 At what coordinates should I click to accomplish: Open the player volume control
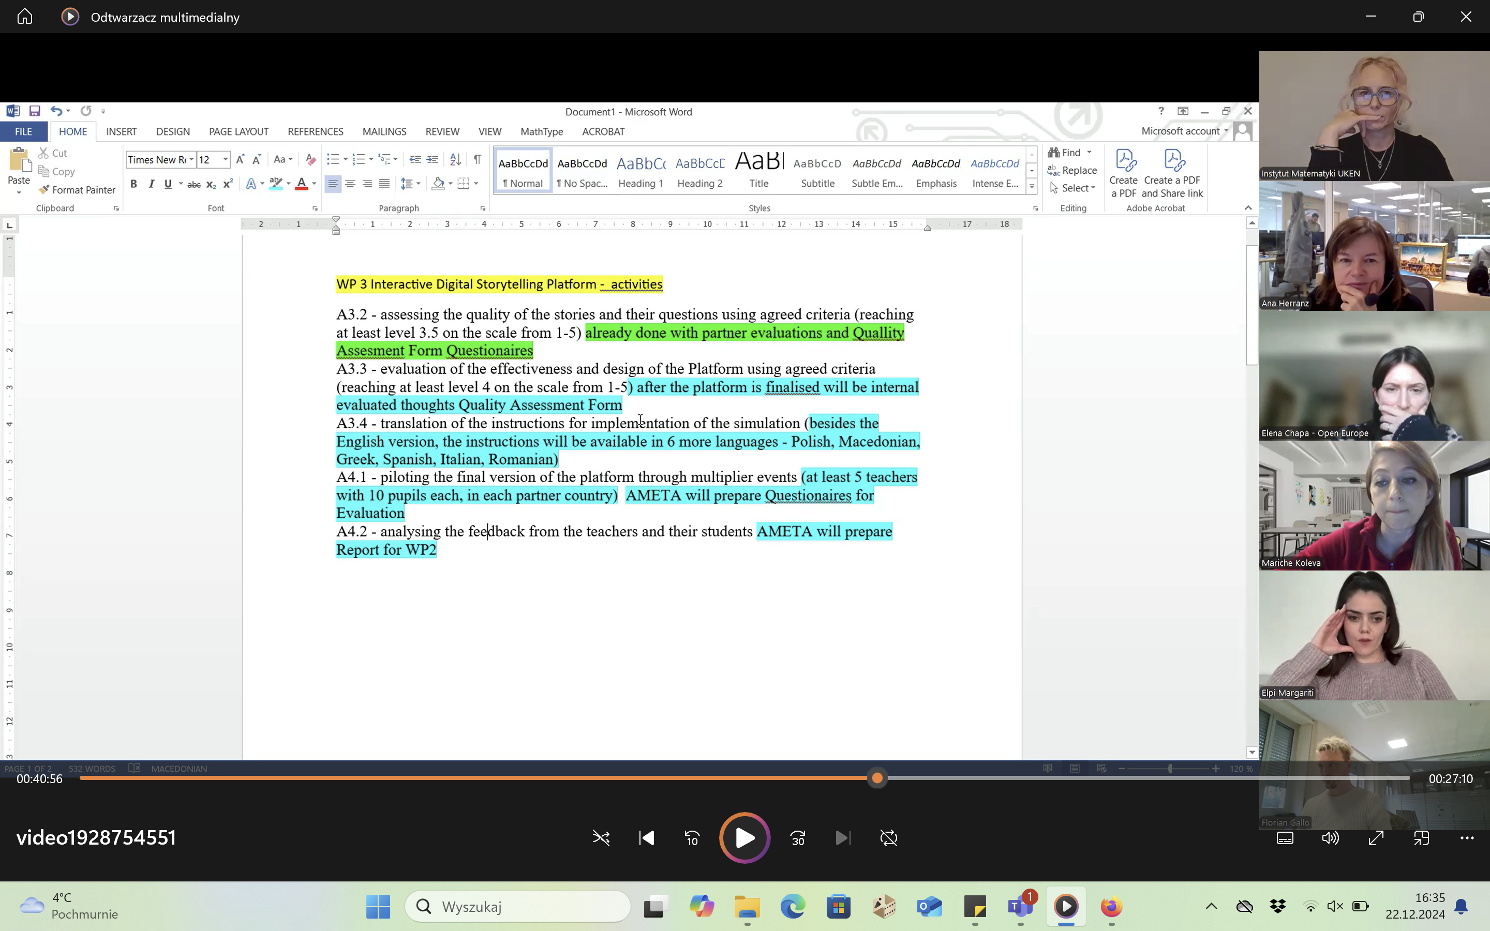(x=1331, y=838)
